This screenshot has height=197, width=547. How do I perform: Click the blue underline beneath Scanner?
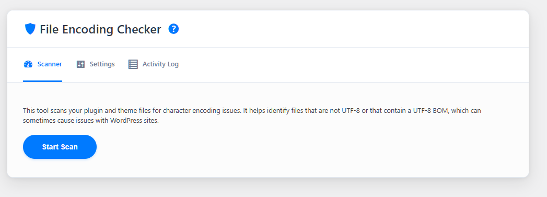point(42,81)
